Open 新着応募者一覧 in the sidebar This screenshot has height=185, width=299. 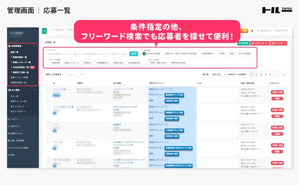pyautogui.click(x=20, y=57)
